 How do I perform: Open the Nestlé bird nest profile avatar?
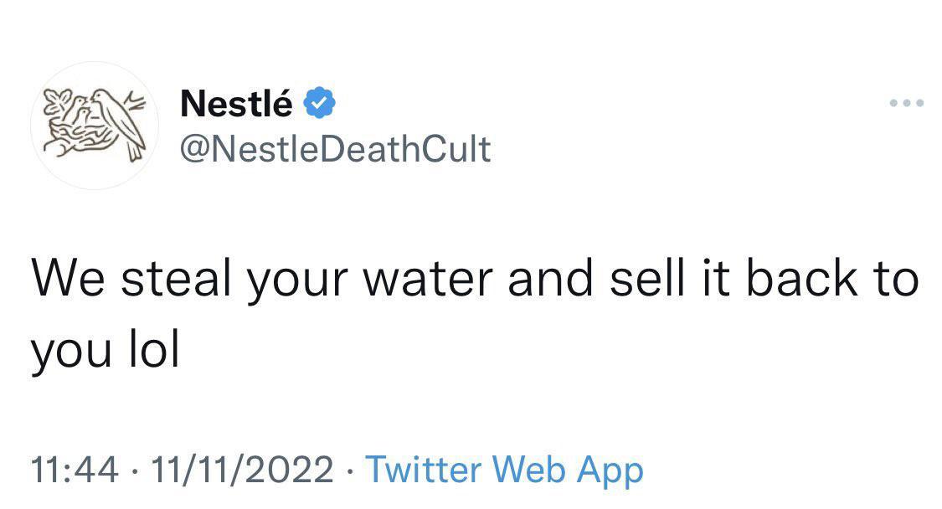pos(95,126)
